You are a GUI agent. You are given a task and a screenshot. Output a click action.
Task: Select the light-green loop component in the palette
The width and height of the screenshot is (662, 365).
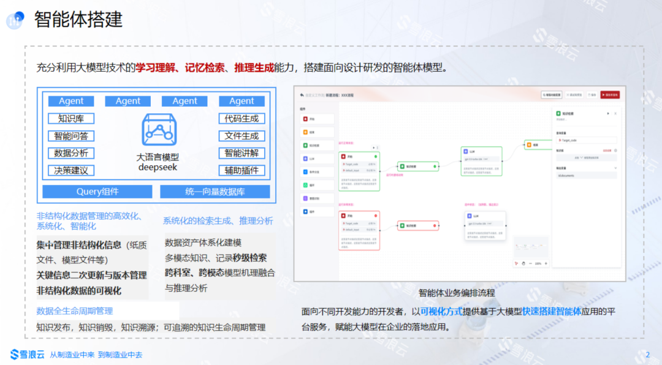(317, 185)
